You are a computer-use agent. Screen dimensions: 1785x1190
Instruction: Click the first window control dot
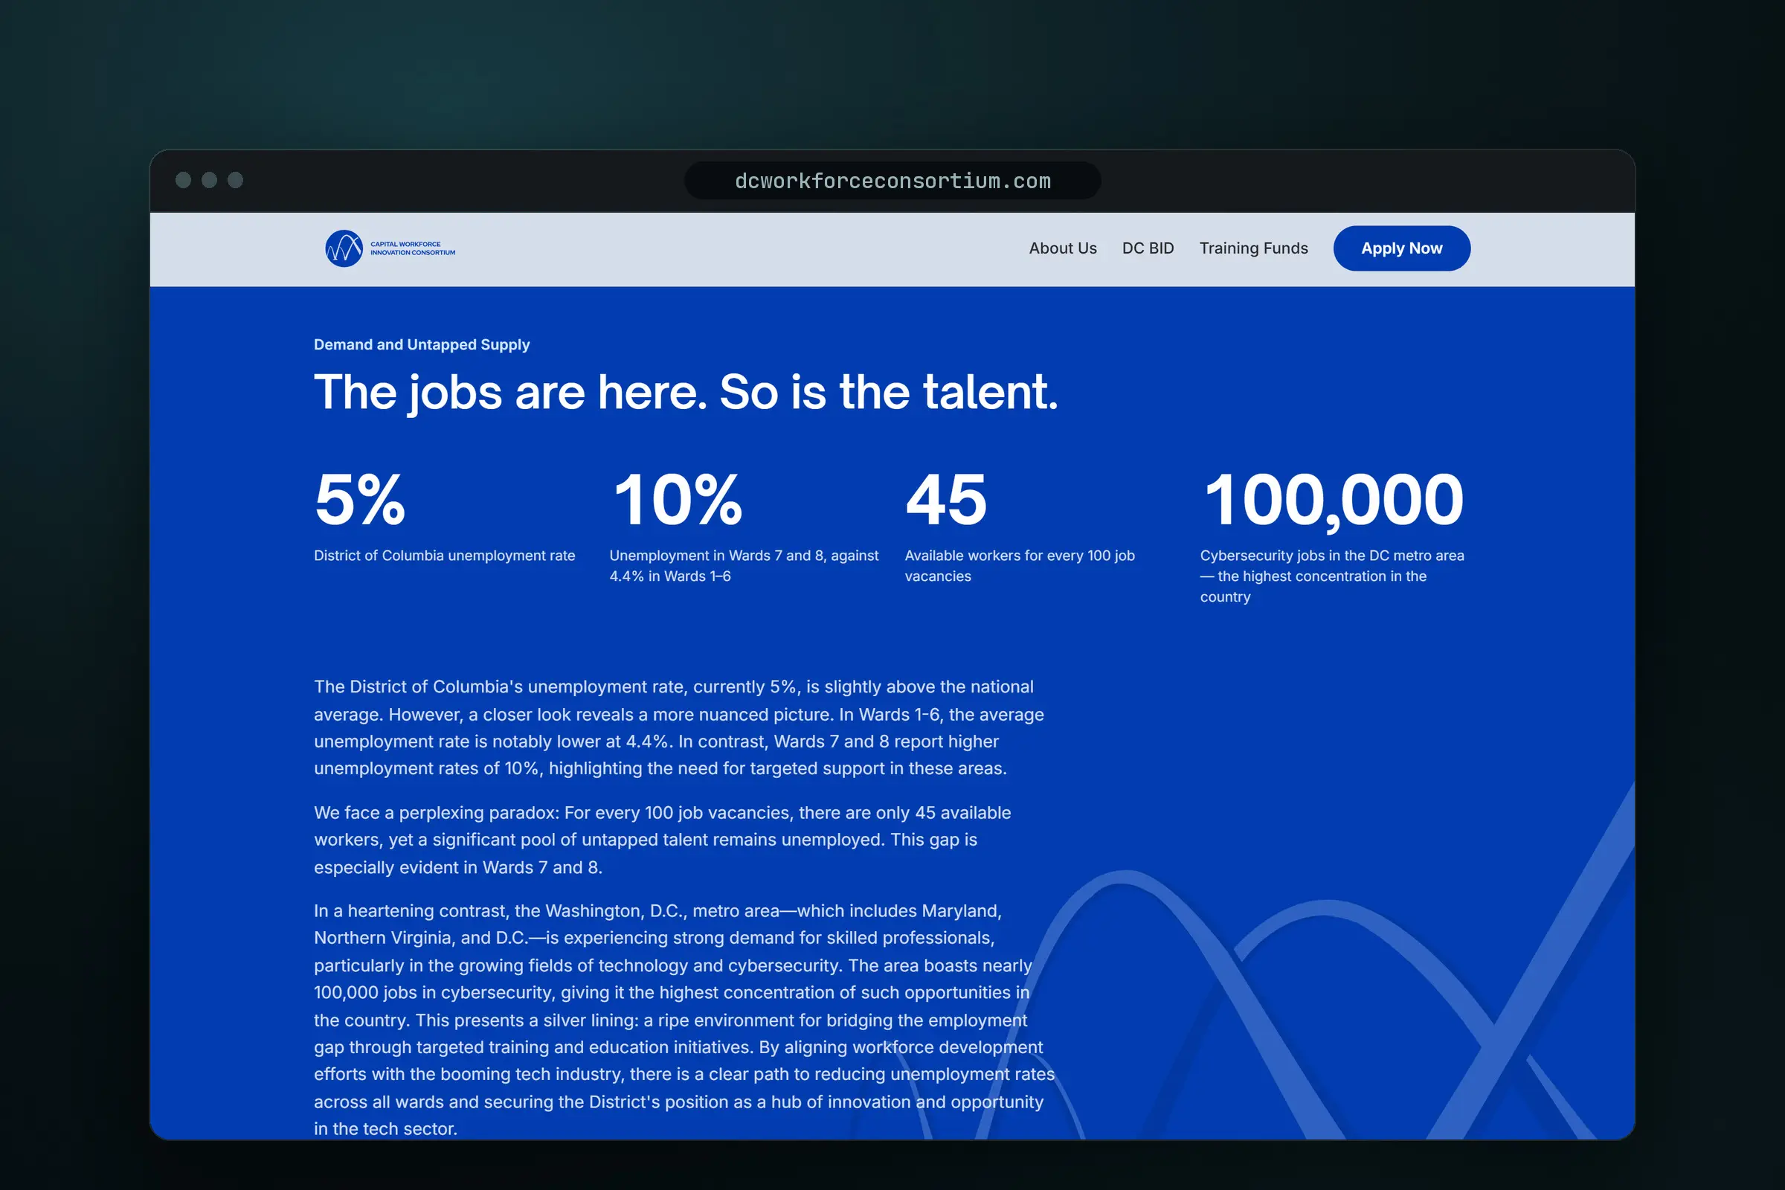pyautogui.click(x=183, y=180)
